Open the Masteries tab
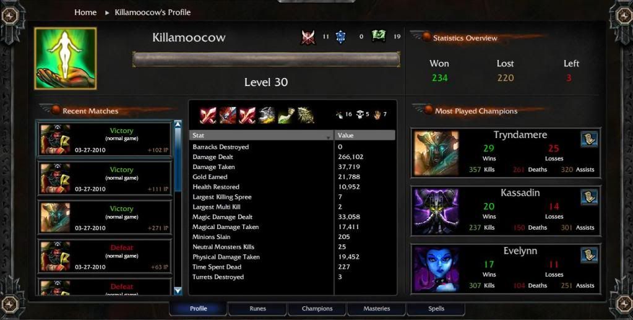This screenshot has width=633, height=320. coord(376,309)
